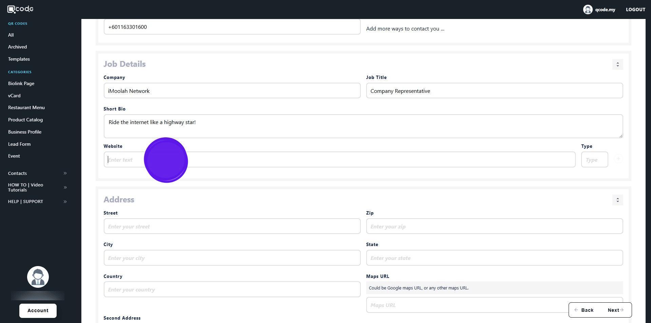651x323 pixels.
Task: Click the LOGOUT link
Action: click(635, 9)
